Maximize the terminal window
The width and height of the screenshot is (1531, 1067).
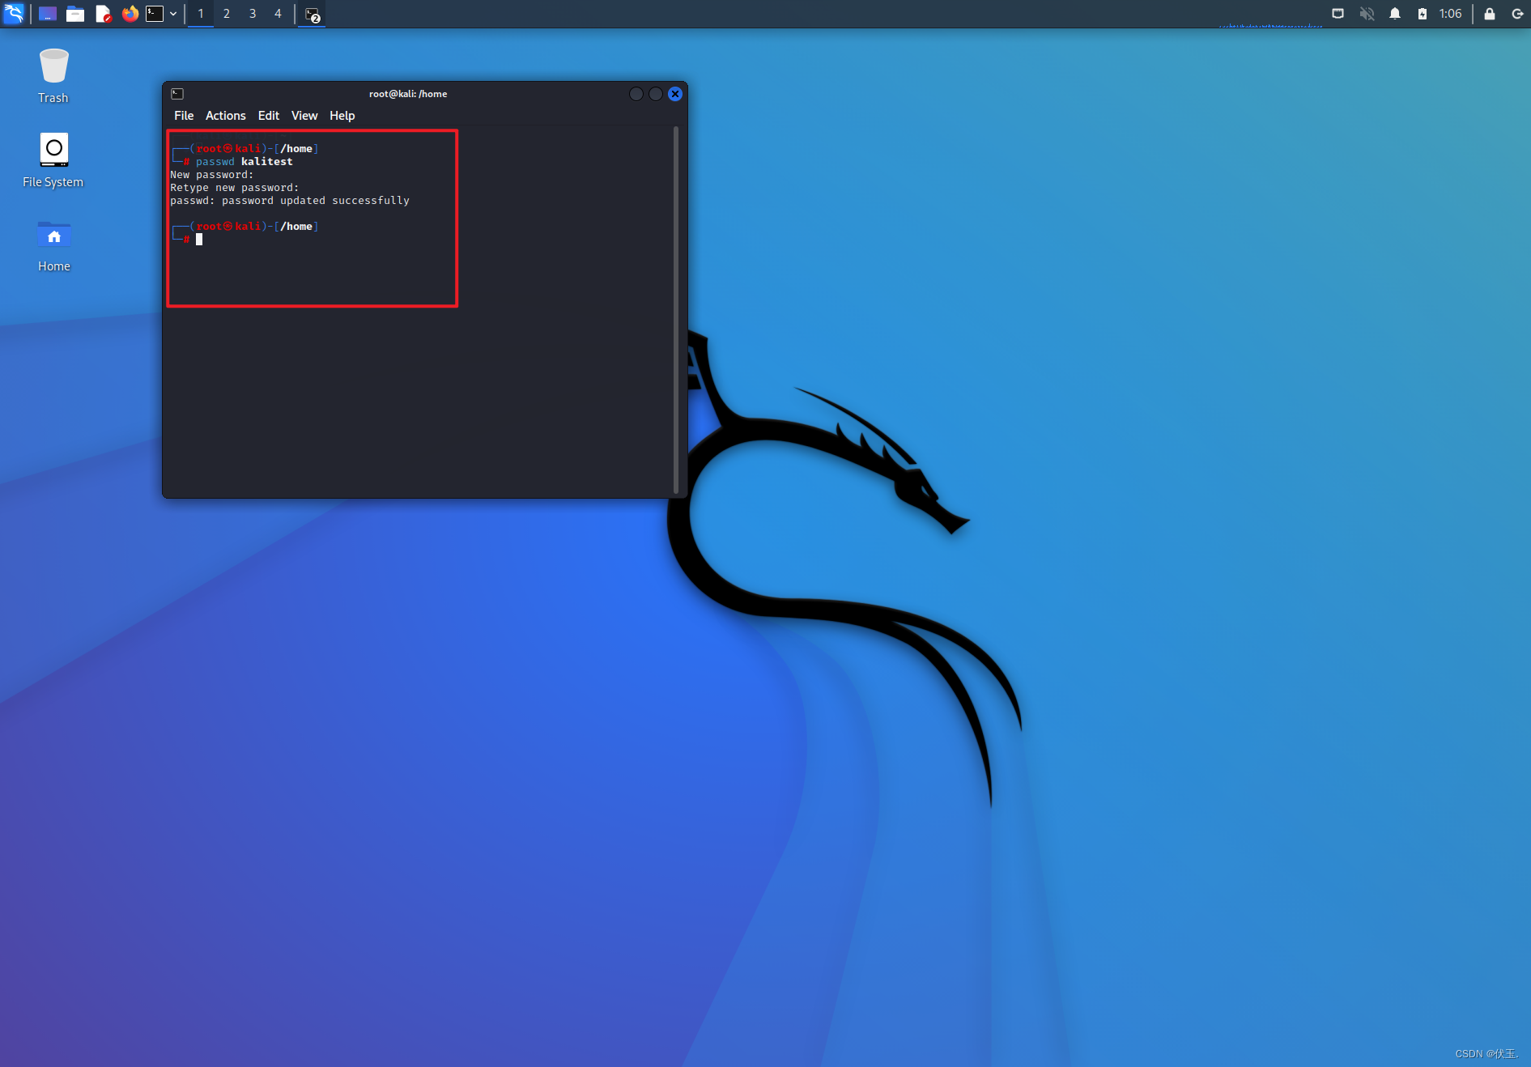(x=656, y=94)
